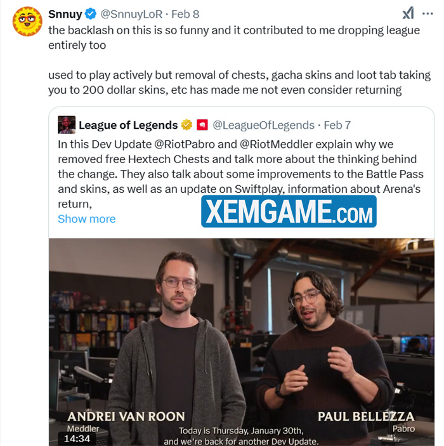Open the League of Legends display name
Screen dimensions: 444x446
point(128,125)
